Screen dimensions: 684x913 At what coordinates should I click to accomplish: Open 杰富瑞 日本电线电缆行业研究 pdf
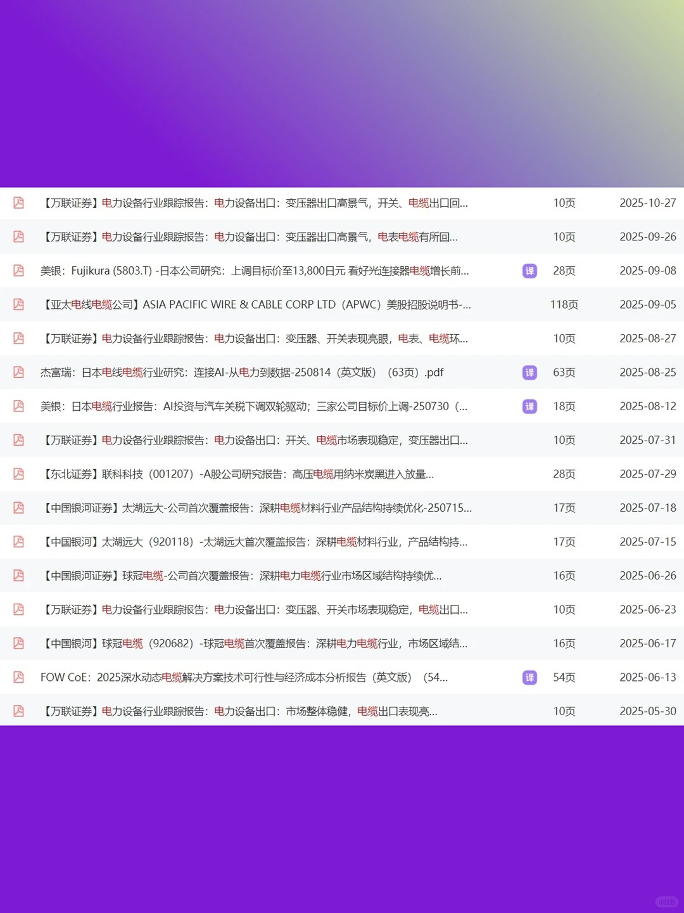tap(242, 372)
